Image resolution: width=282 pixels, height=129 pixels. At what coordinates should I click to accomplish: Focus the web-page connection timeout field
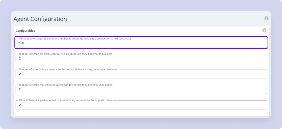tap(141, 43)
